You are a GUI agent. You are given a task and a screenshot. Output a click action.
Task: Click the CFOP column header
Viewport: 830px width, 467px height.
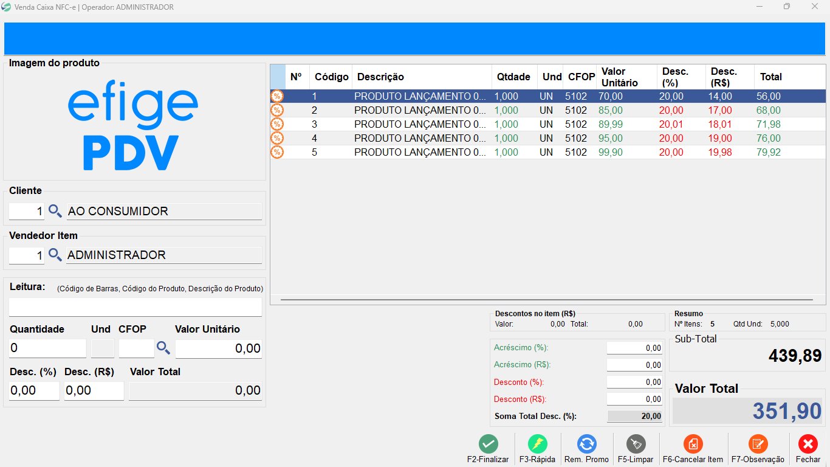click(x=580, y=77)
